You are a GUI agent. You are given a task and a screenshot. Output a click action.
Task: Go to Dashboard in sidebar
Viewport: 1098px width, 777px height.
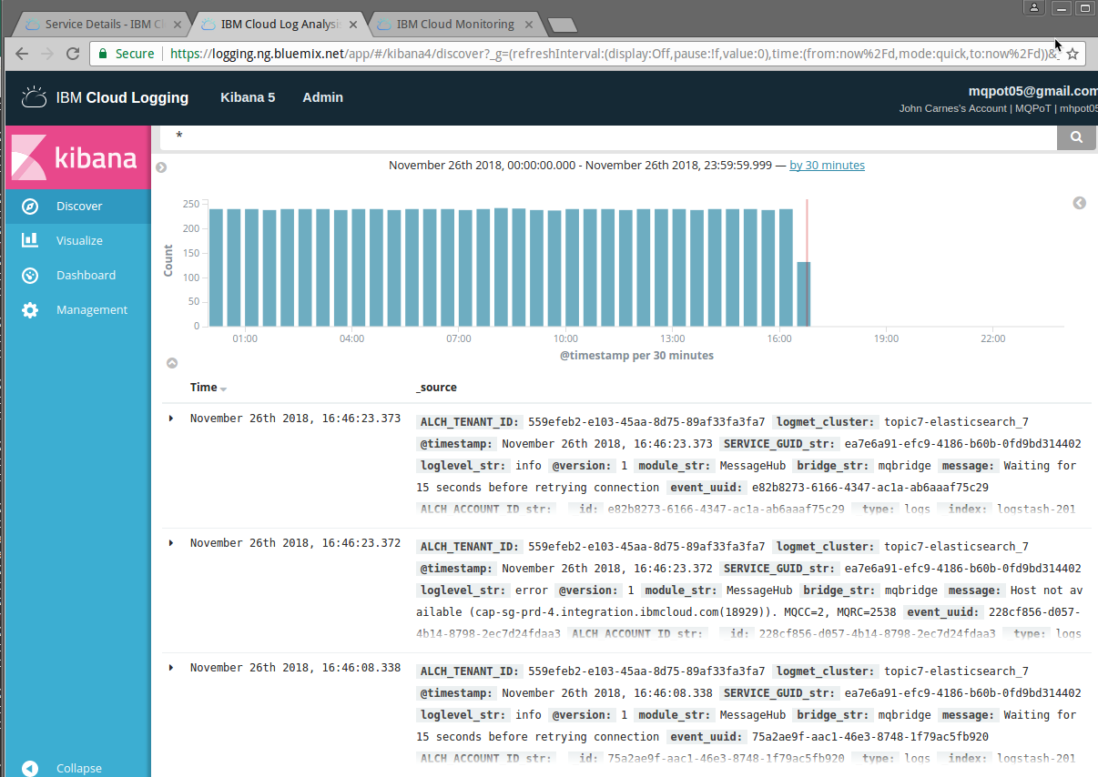click(x=86, y=276)
